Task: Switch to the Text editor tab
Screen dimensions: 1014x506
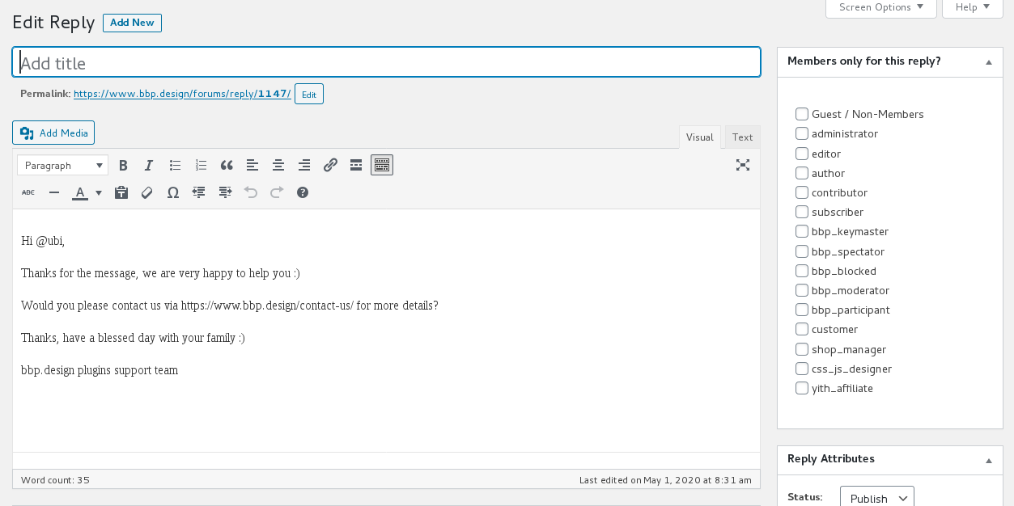Action: point(741,137)
